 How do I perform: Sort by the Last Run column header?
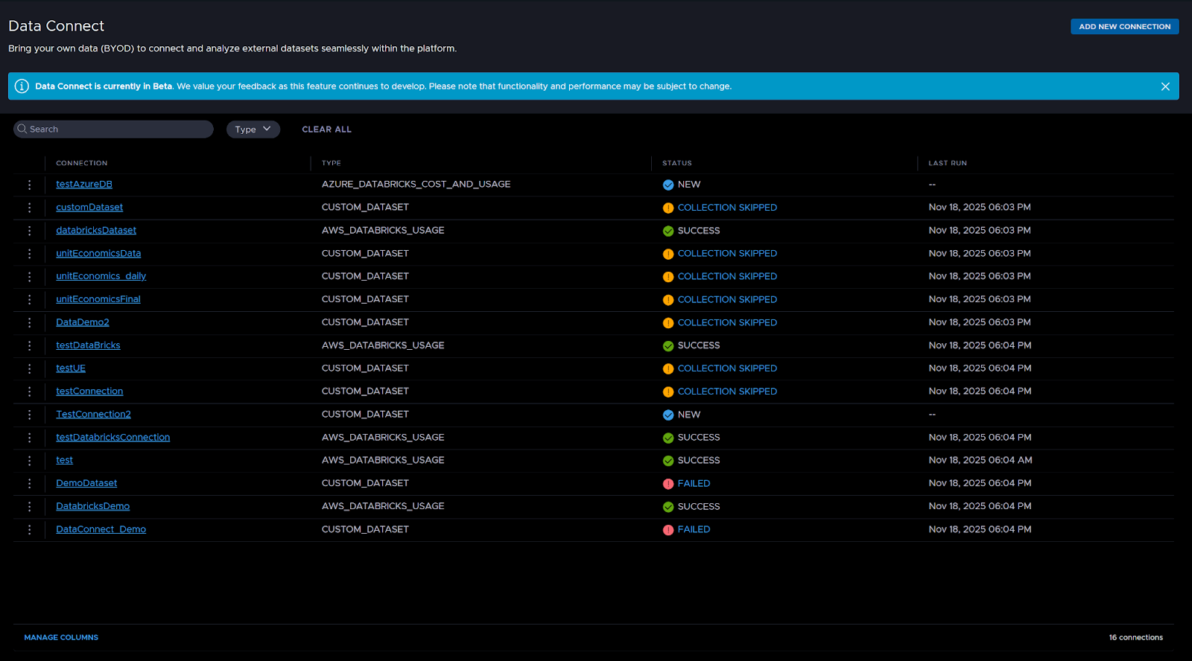tap(947, 163)
